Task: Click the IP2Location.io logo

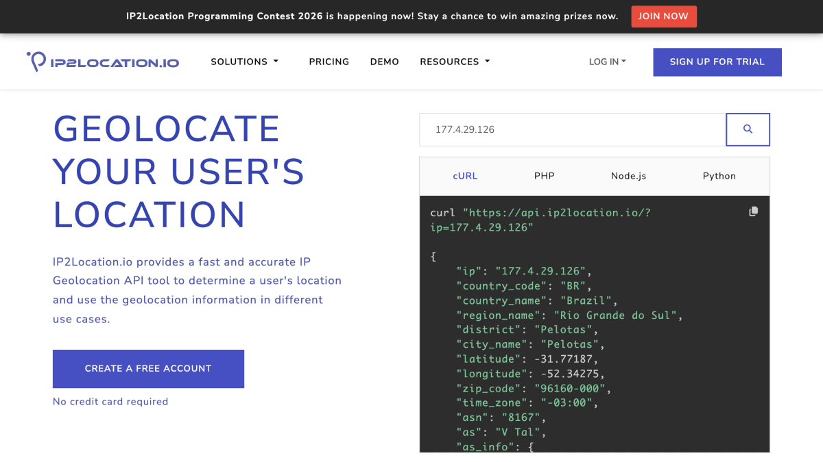Action: [x=103, y=62]
